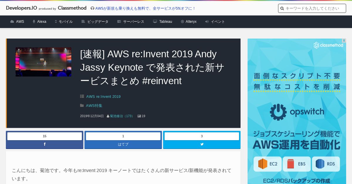This screenshot has height=184, width=352.
Task: Click the circle icon next to Alteryx
Action: pos(182,22)
